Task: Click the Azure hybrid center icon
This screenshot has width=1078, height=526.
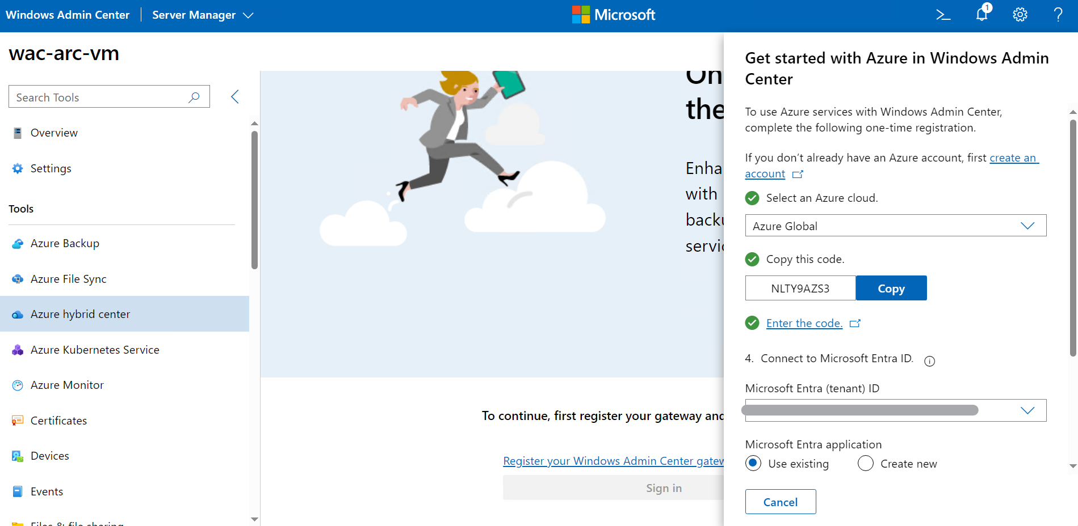Action: click(18, 314)
